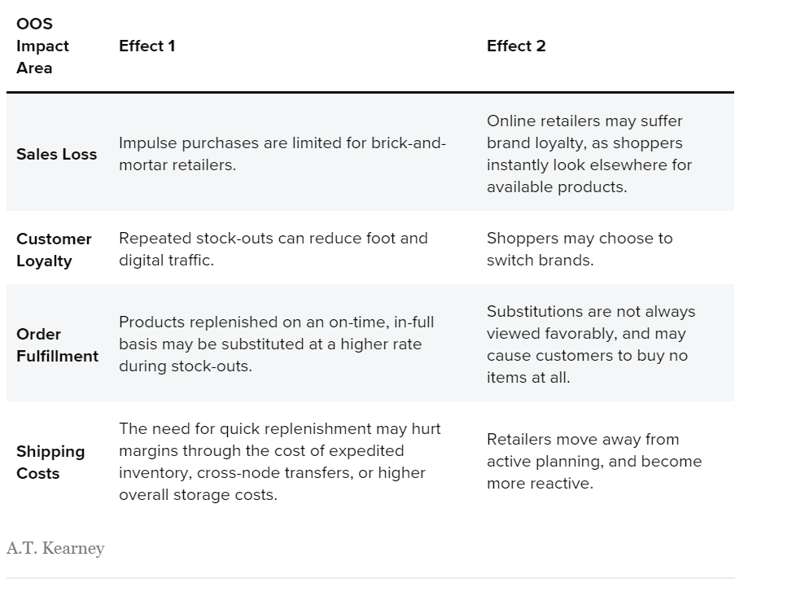Screen dimensions: 792x592
Task: Click the "Customer Loyalty" row label
Action: (x=54, y=250)
